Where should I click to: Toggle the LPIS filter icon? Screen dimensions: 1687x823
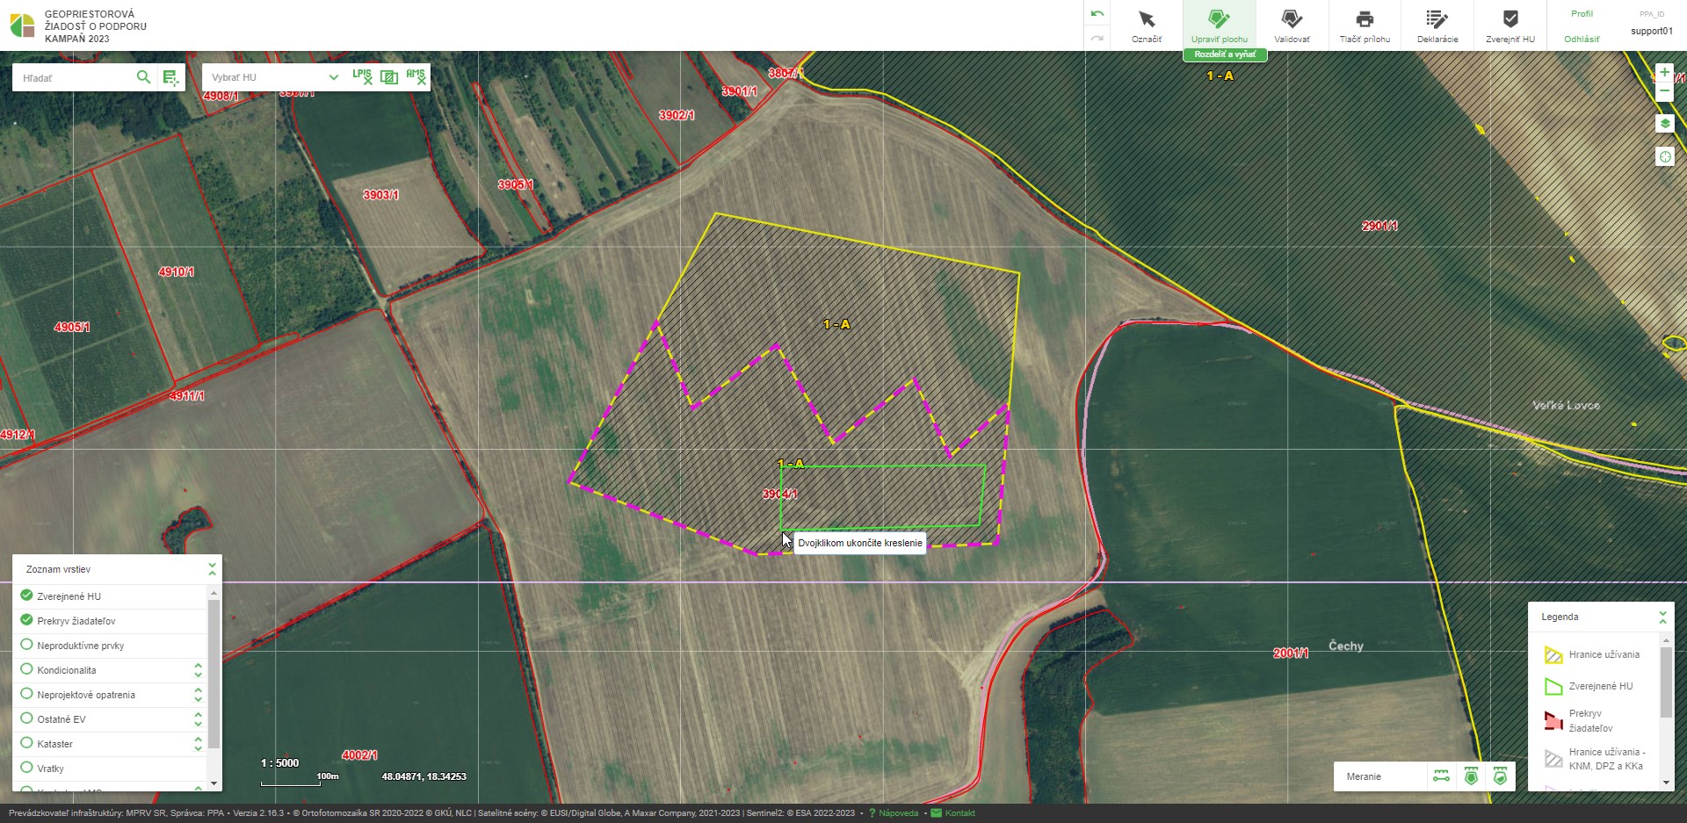tap(362, 76)
